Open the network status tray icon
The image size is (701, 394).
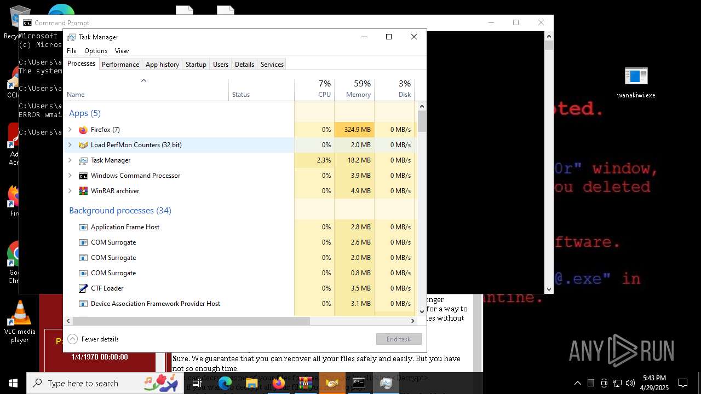(617, 383)
